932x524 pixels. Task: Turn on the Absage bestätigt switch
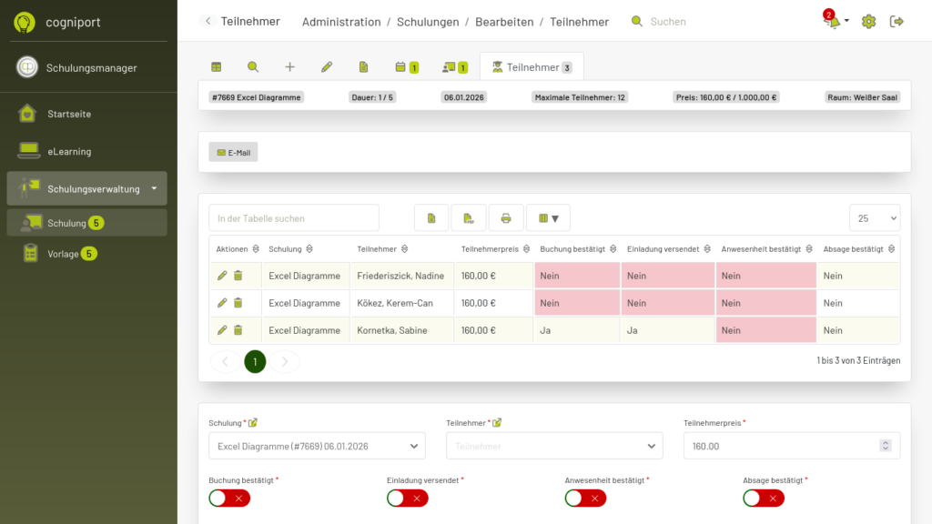(x=763, y=498)
